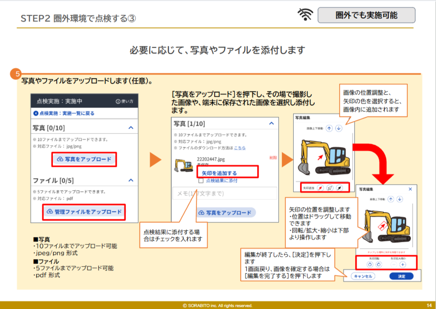The width and height of the screenshot is (436, 309).
Task: Select the red arrow color
Action: 320,188
